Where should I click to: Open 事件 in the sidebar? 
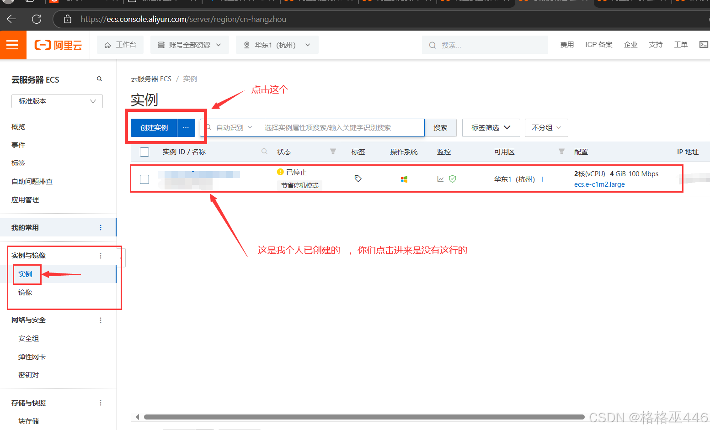click(x=18, y=145)
